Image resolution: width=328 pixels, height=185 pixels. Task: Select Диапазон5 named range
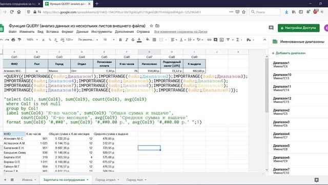tap(281, 145)
